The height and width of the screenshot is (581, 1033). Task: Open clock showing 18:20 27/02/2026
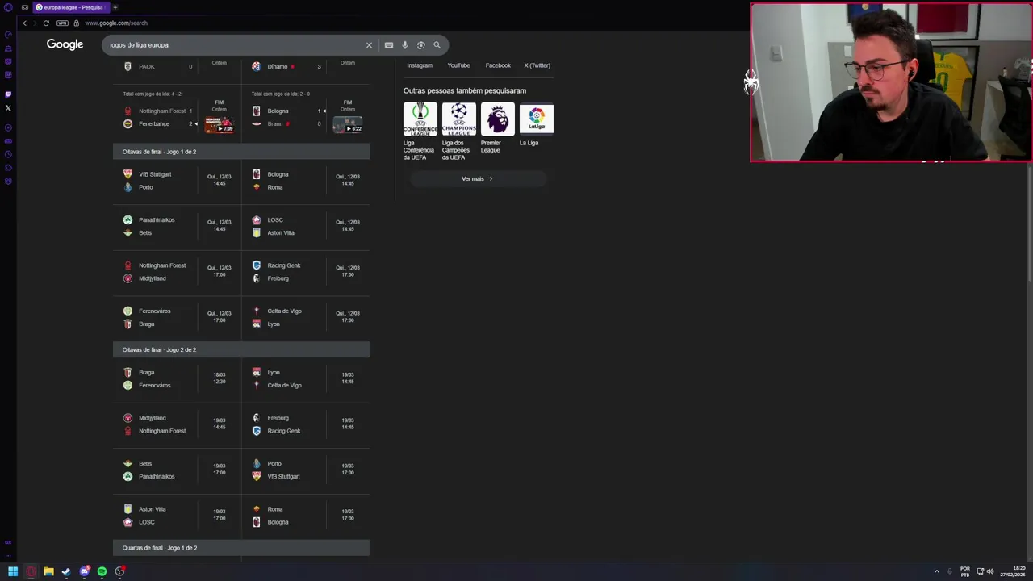[x=1014, y=571]
